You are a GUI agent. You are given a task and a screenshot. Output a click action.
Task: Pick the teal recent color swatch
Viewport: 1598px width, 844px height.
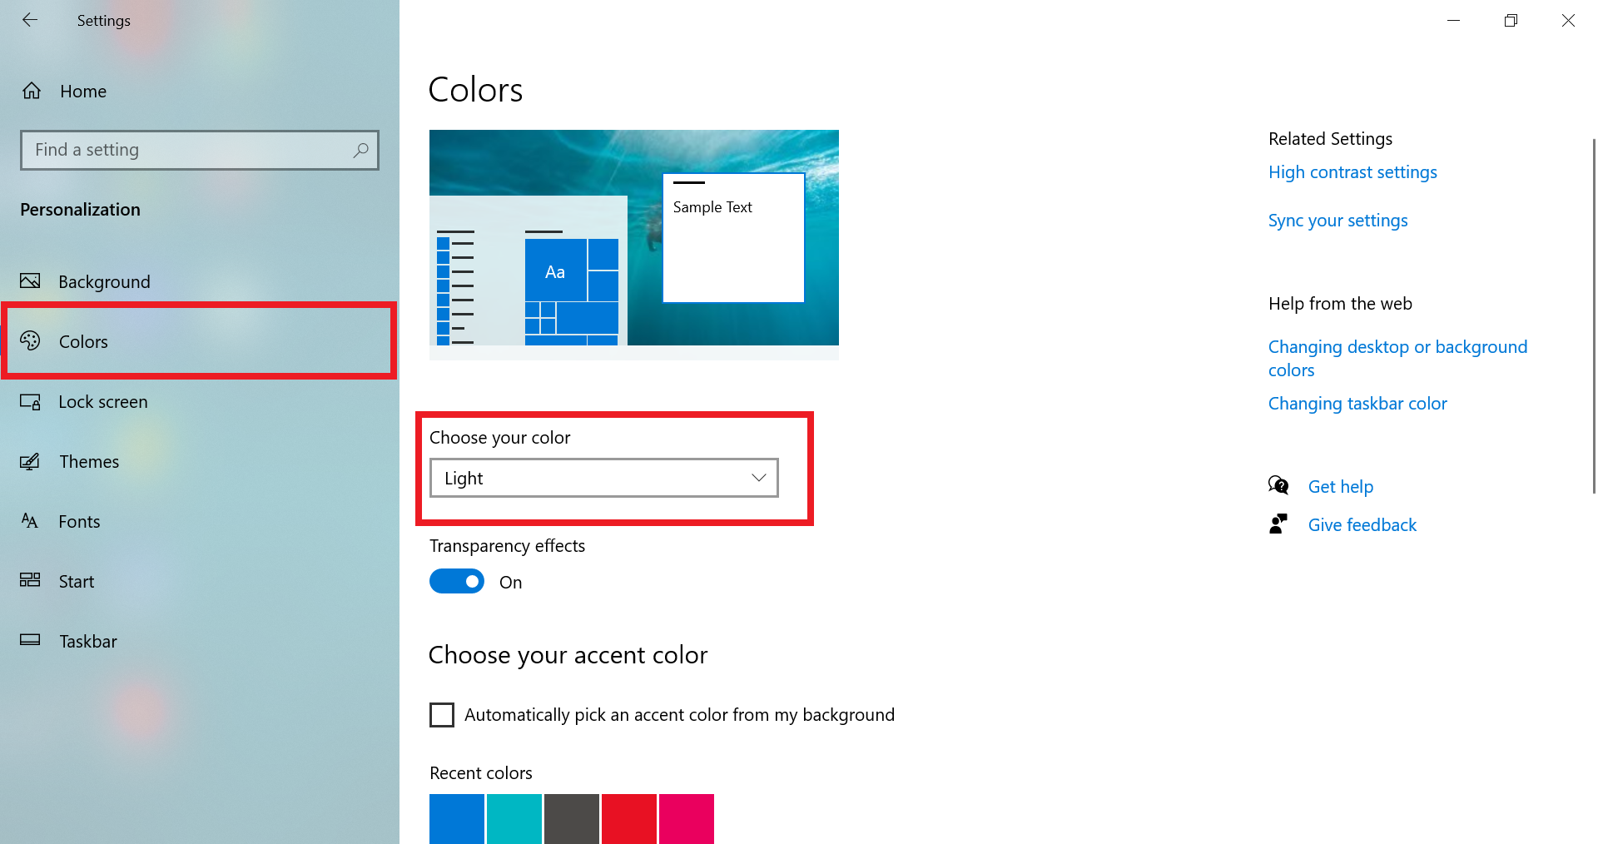(514, 819)
